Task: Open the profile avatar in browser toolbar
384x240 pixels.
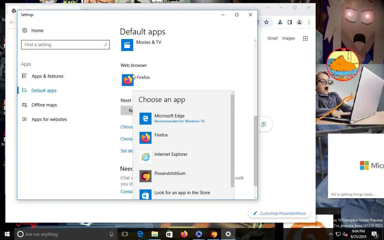Action: 299,22
